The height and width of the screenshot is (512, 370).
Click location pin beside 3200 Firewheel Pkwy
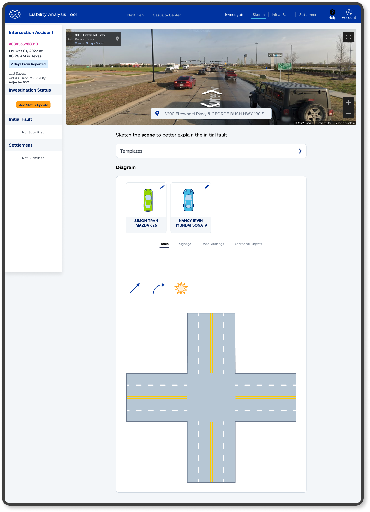[157, 113]
